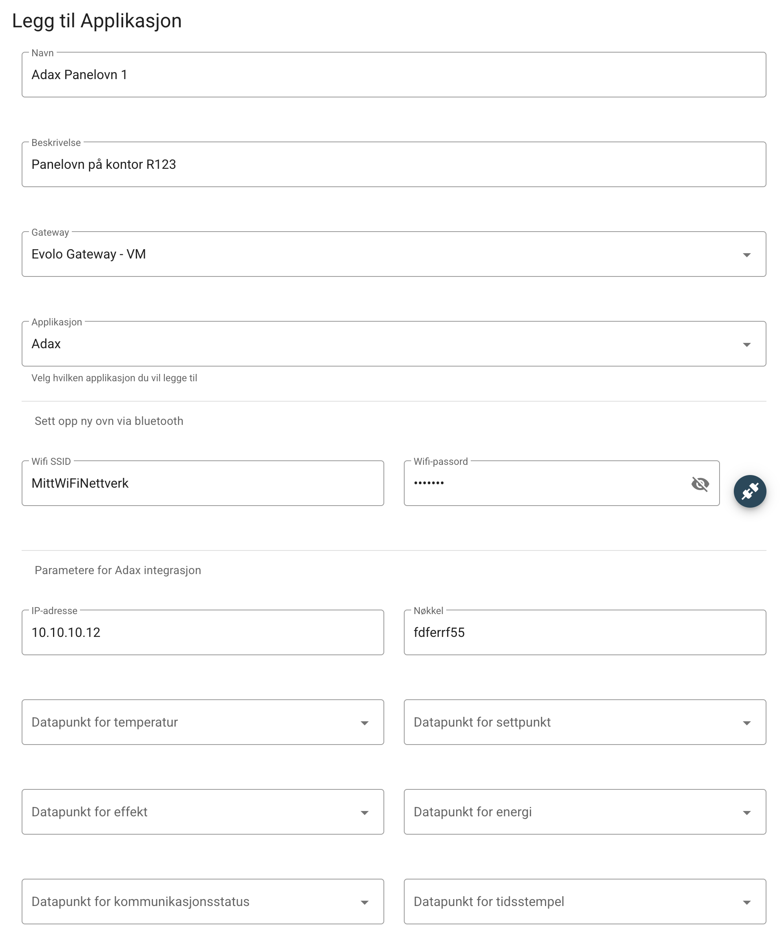
Task: Expand Datapunkt for energi selector
Action: click(585, 812)
